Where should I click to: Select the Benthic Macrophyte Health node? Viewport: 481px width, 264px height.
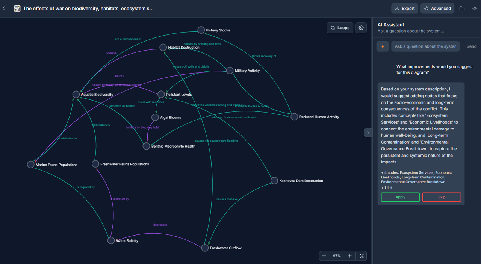coord(146,146)
